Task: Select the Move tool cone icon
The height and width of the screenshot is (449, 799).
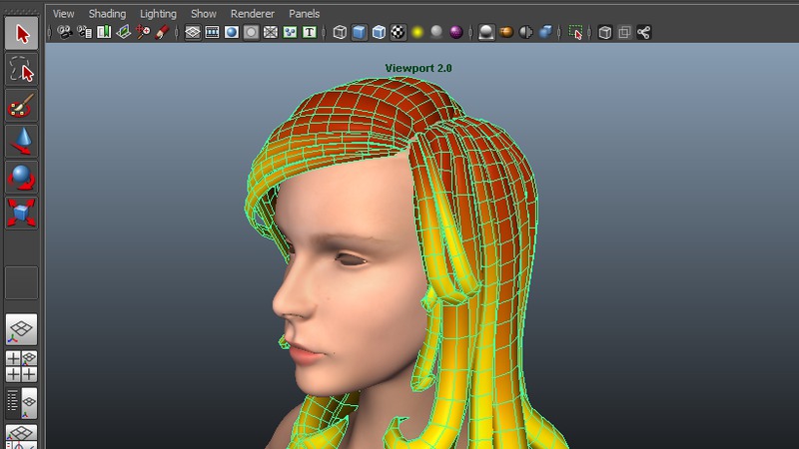Action: pyautogui.click(x=22, y=141)
